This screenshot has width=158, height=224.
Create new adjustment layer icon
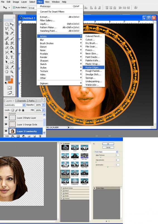pos(23,136)
